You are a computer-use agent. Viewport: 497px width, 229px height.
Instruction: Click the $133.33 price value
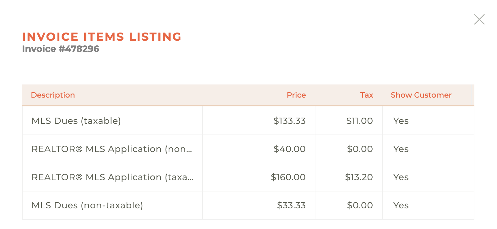(x=290, y=121)
